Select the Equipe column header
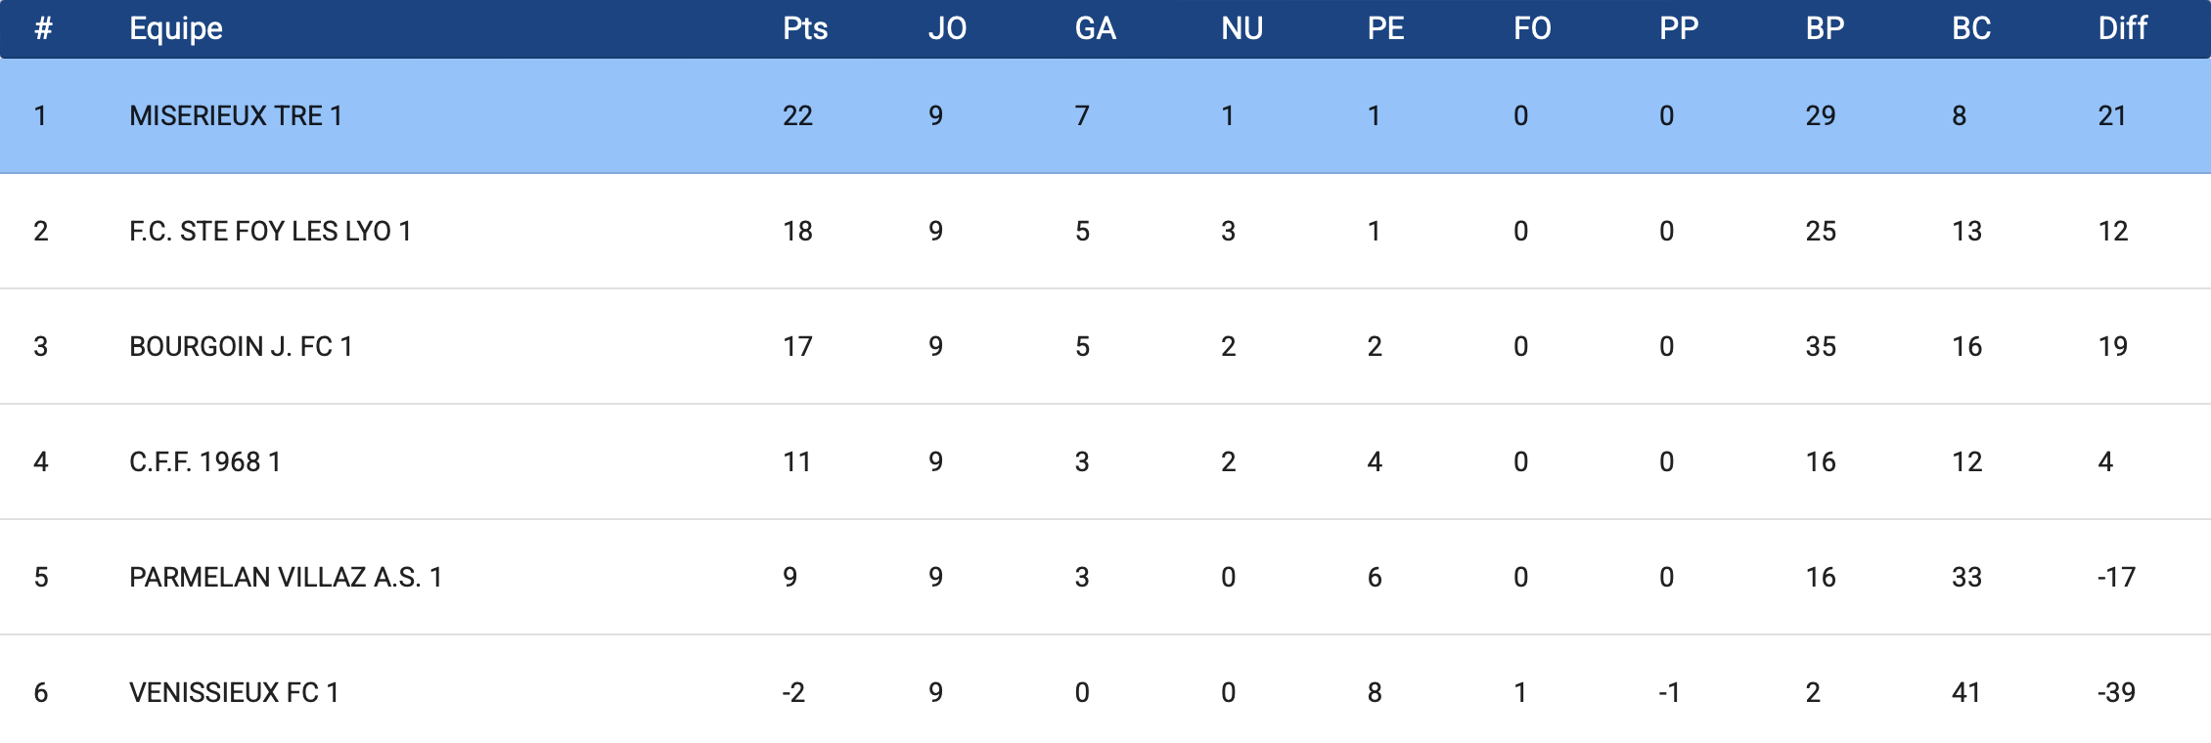This screenshot has width=2211, height=743. (x=176, y=28)
